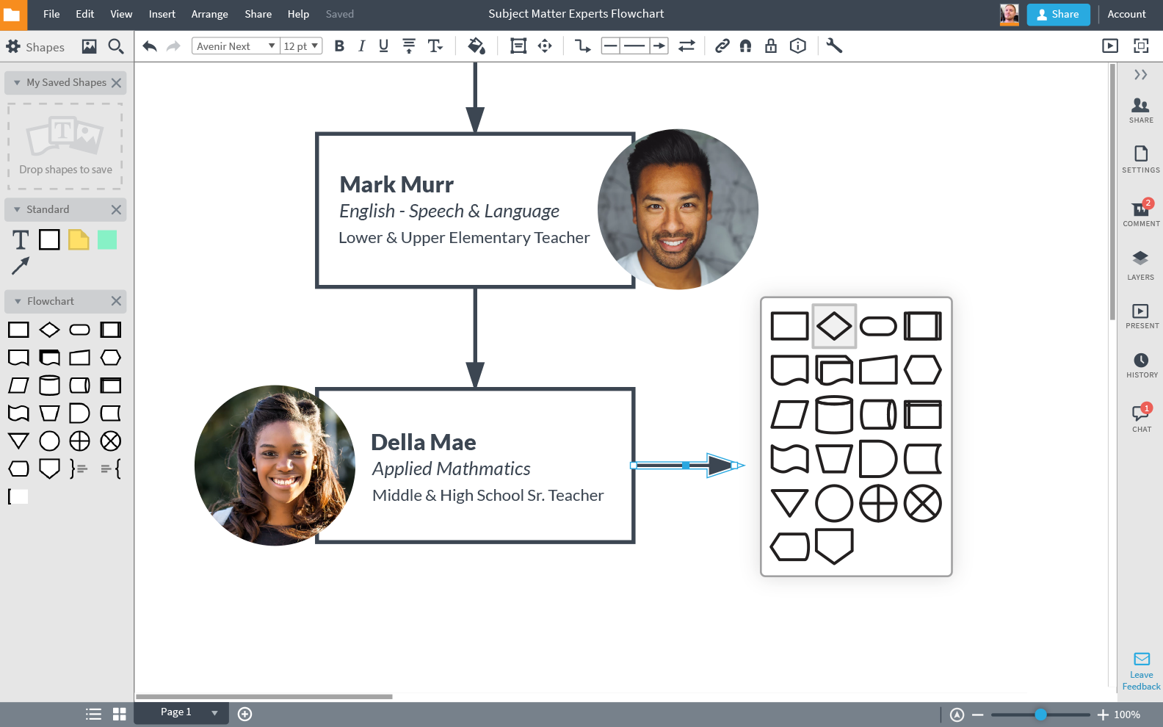The height and width of the screenshot is (727, 1163).
Task: Pick the diamond decision shape in sidebar
Action: (x=49, y=330)
